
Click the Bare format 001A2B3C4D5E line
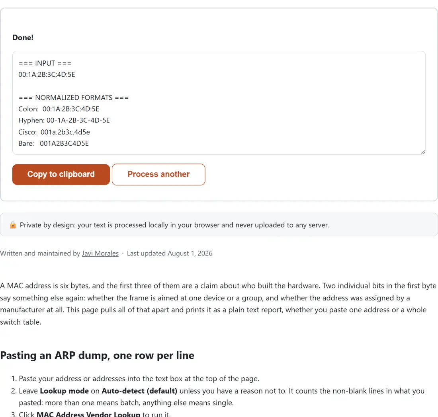pos(54,144)
